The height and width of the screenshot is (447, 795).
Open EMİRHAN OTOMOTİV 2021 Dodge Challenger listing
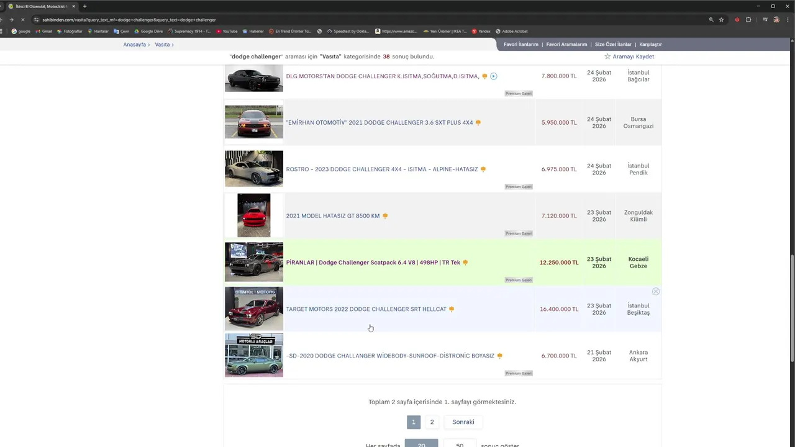pos(379,123)
